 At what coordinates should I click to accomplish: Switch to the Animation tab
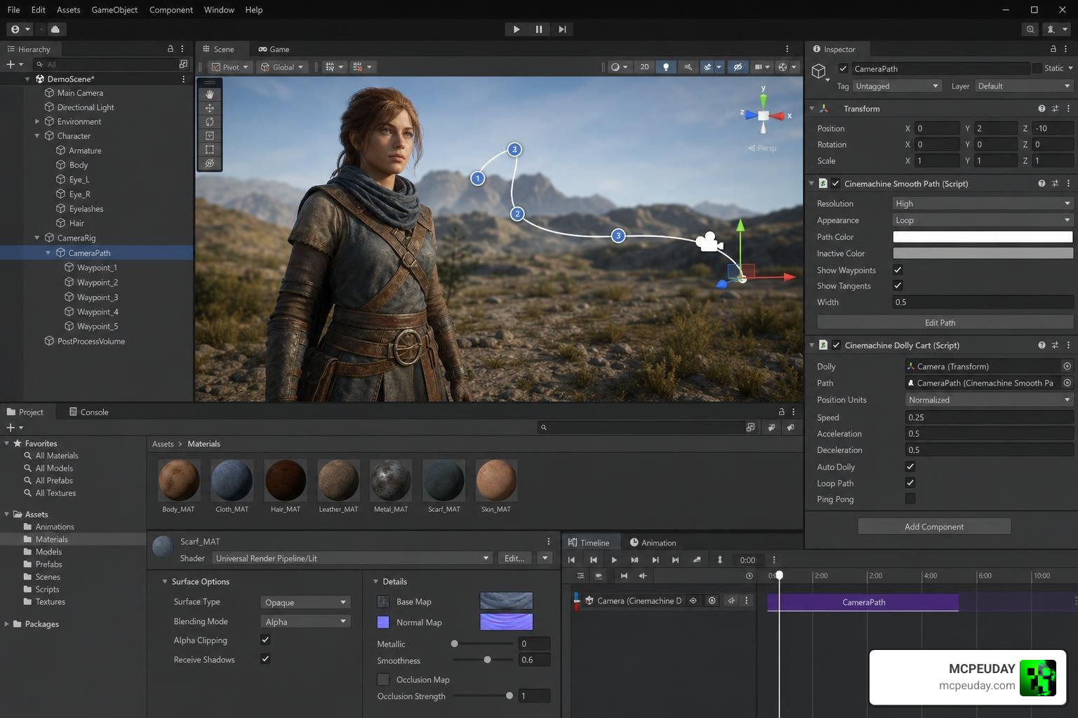coord(653,543)
